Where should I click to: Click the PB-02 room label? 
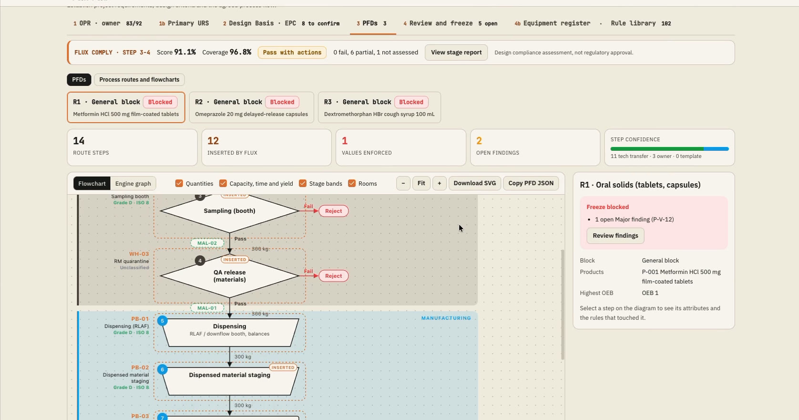[x=140, y=367]
